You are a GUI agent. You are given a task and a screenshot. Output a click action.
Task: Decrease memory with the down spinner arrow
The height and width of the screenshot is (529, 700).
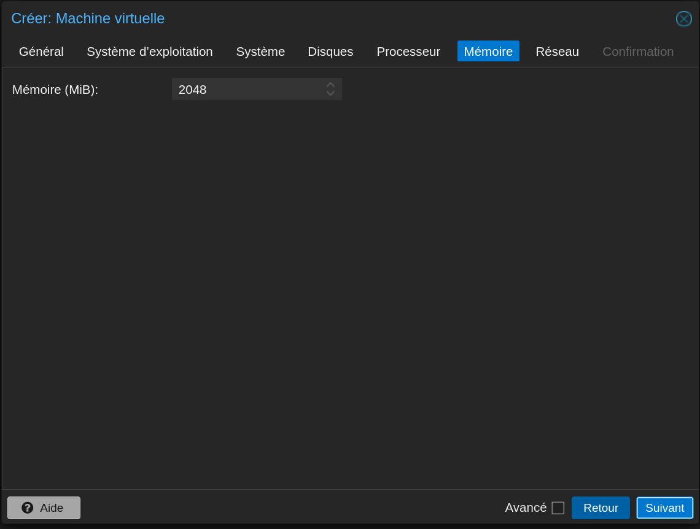coord(330,94)
